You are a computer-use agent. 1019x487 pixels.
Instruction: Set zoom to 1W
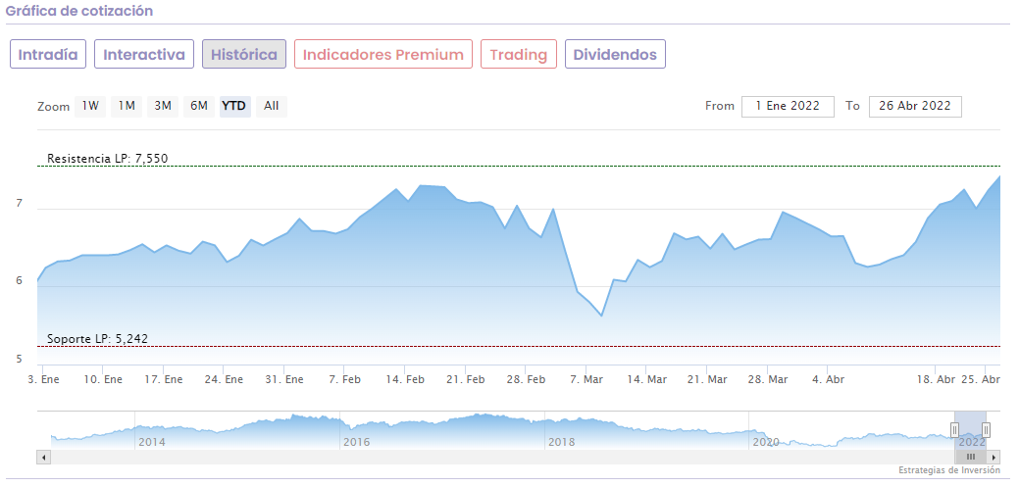click(91, 106)
